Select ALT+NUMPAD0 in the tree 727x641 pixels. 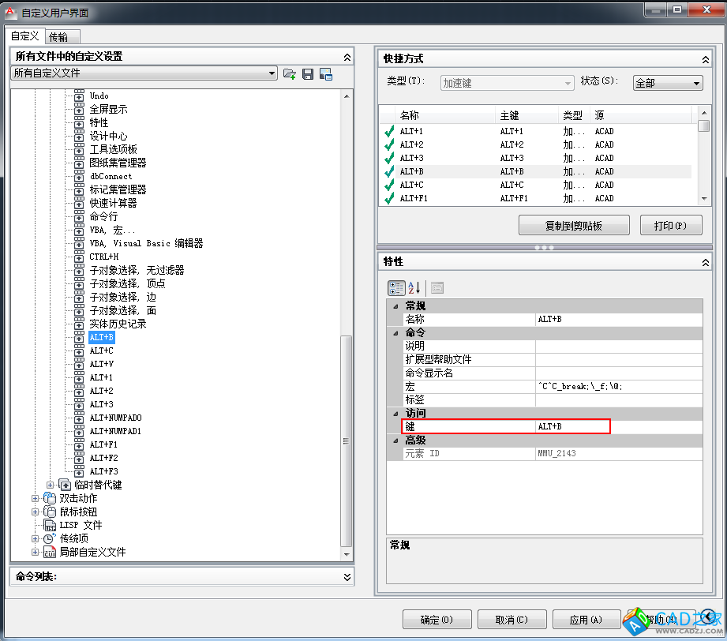click(115, 418)
